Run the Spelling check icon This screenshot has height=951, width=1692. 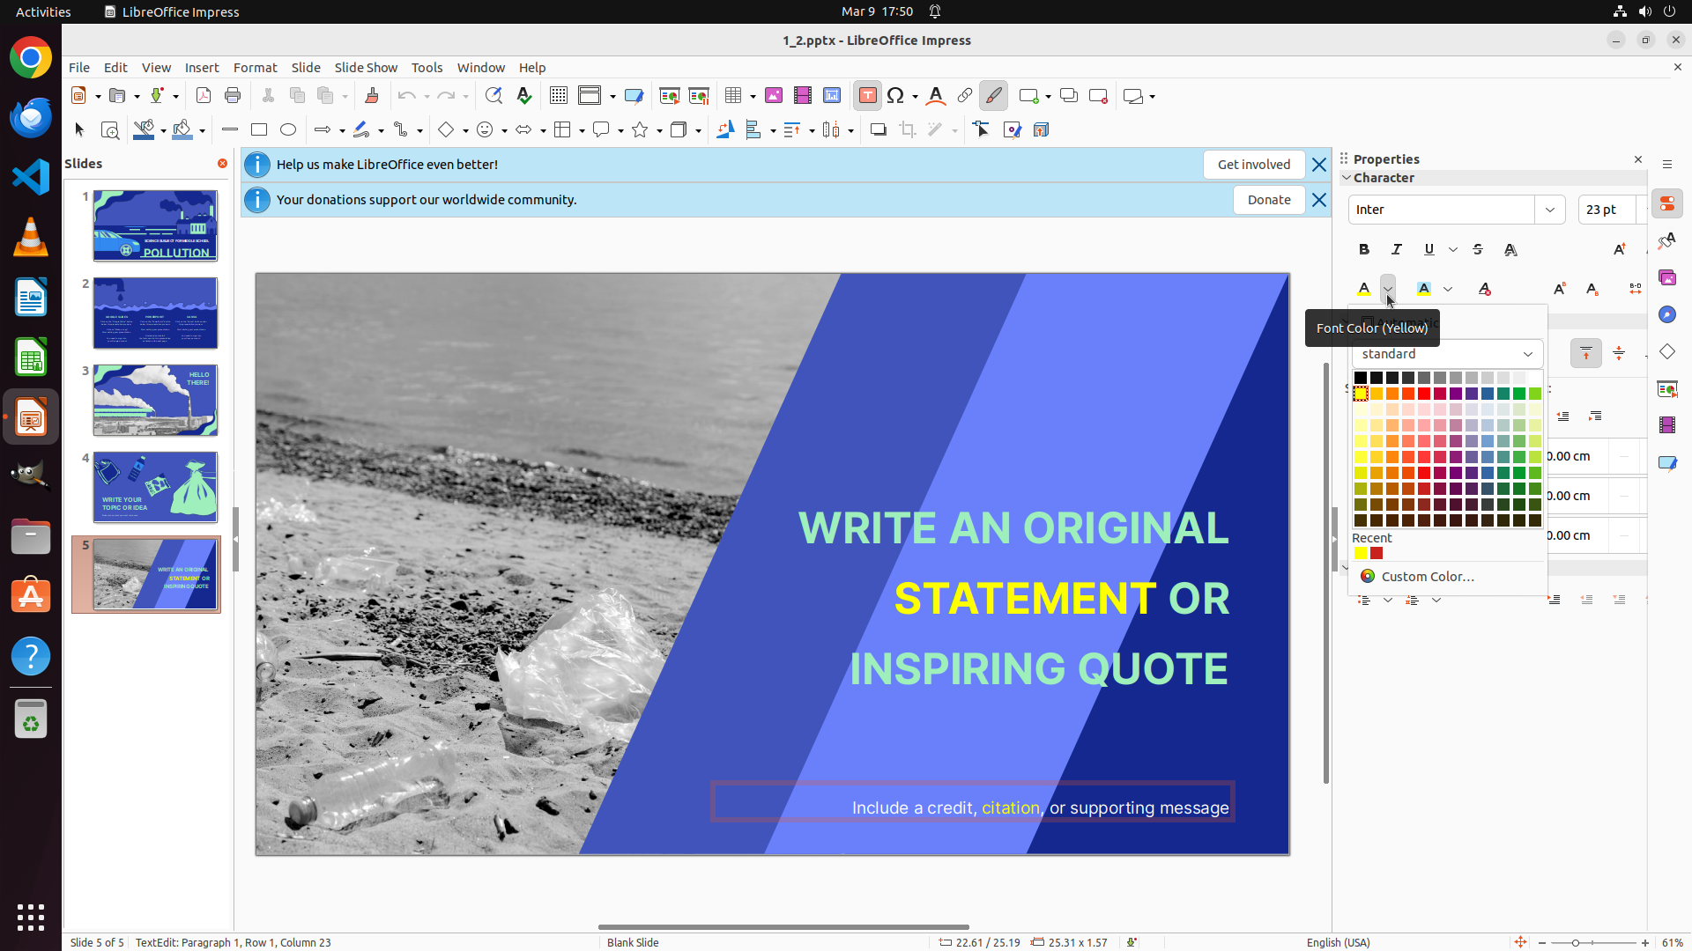[x=524, y=96]
